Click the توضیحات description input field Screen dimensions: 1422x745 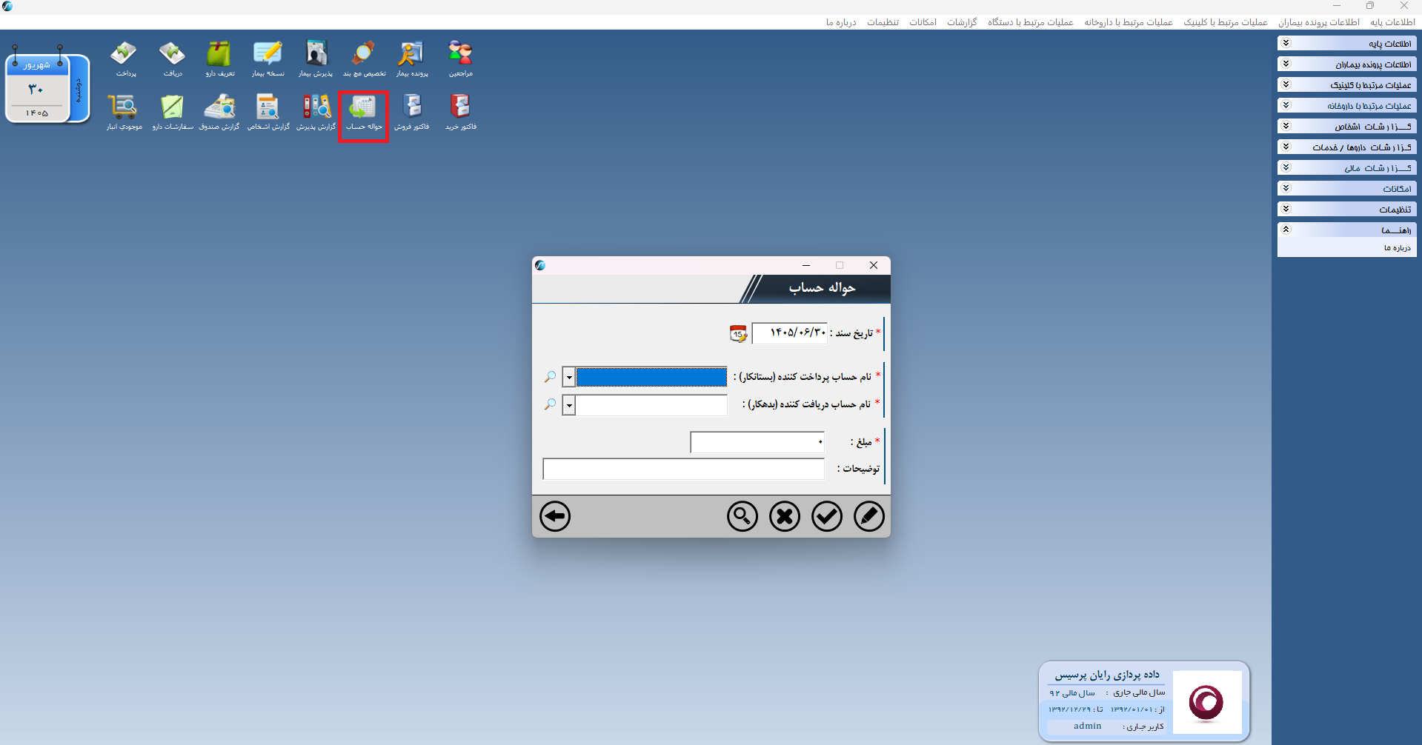coord(683,469)
